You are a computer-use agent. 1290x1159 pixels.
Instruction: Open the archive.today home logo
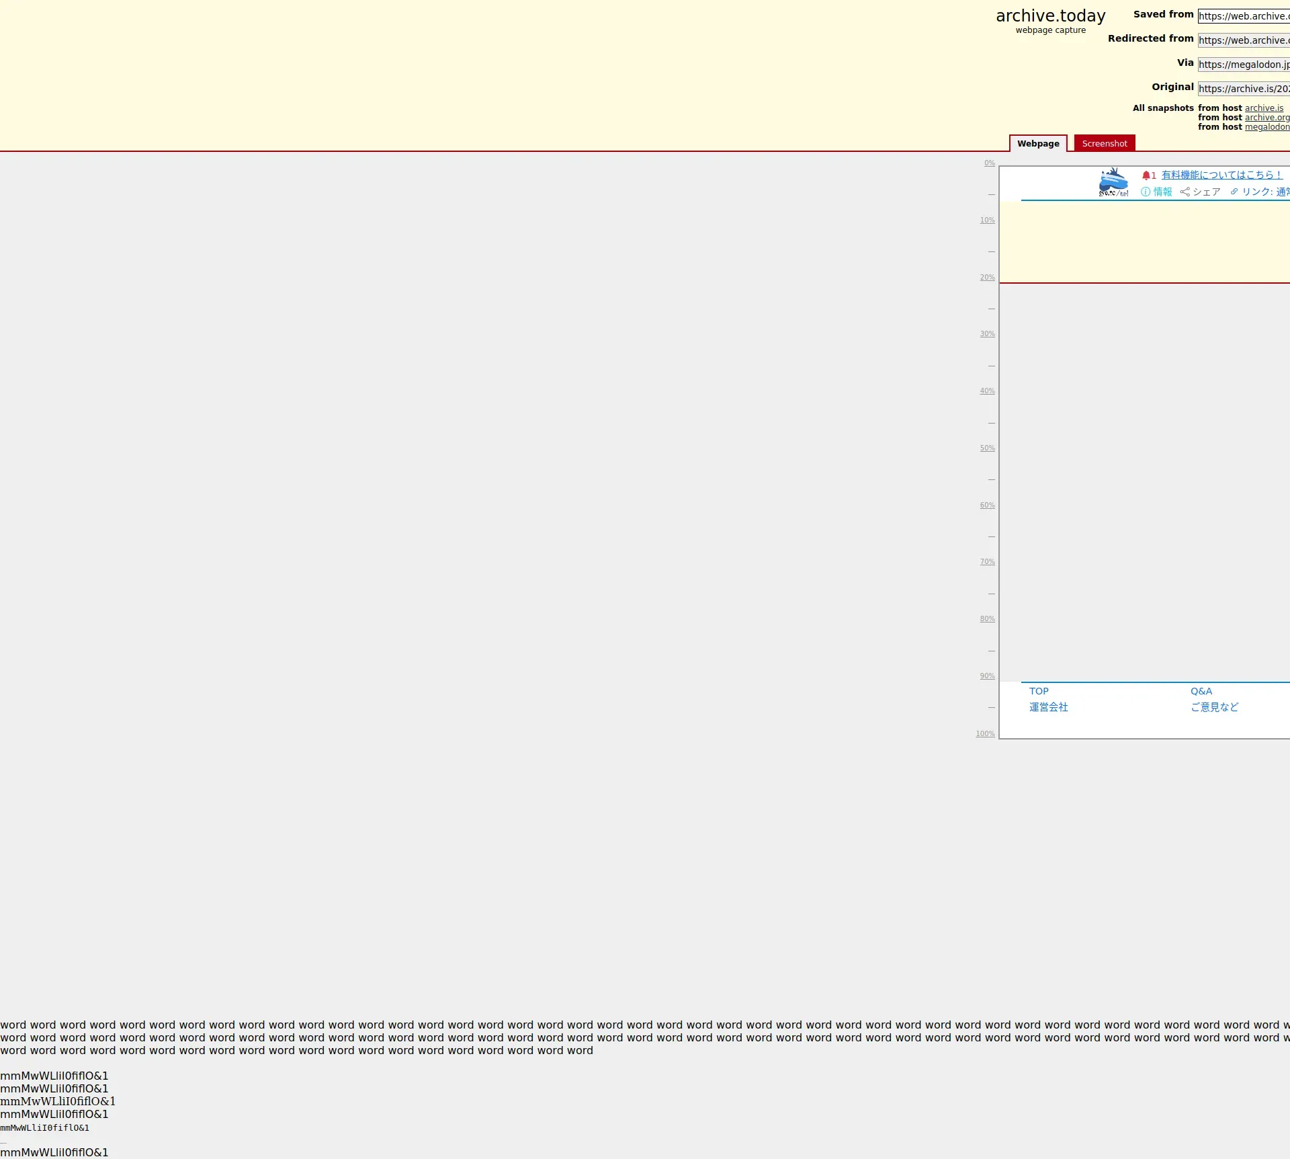pos(1050,16)
